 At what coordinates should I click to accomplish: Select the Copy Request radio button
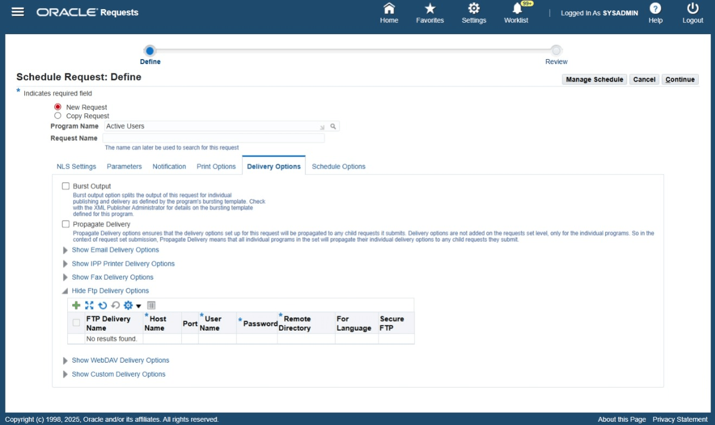click(x=58, y=115)
